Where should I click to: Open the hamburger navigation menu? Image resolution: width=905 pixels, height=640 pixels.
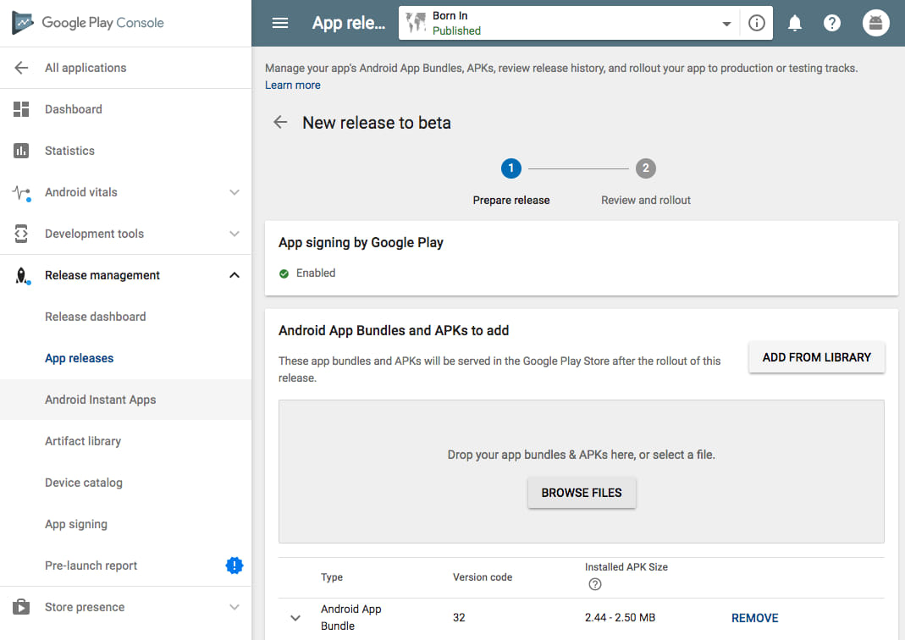click(x=280, y=23)
